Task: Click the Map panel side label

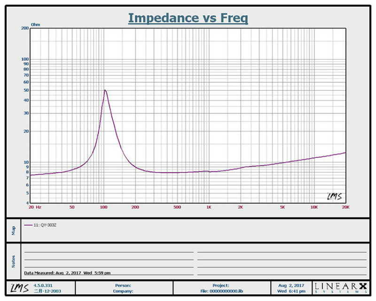Action: coord(13,230)
